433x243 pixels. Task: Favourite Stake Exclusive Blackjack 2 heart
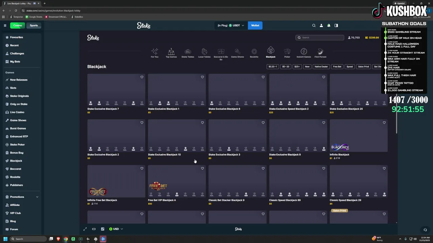point(142,123)
